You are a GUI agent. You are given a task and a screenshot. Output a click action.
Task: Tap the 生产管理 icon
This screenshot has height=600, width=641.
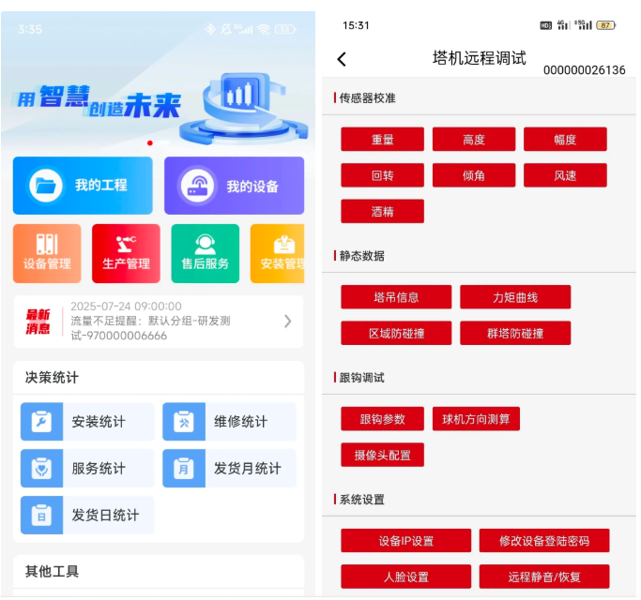coord(126,245)
